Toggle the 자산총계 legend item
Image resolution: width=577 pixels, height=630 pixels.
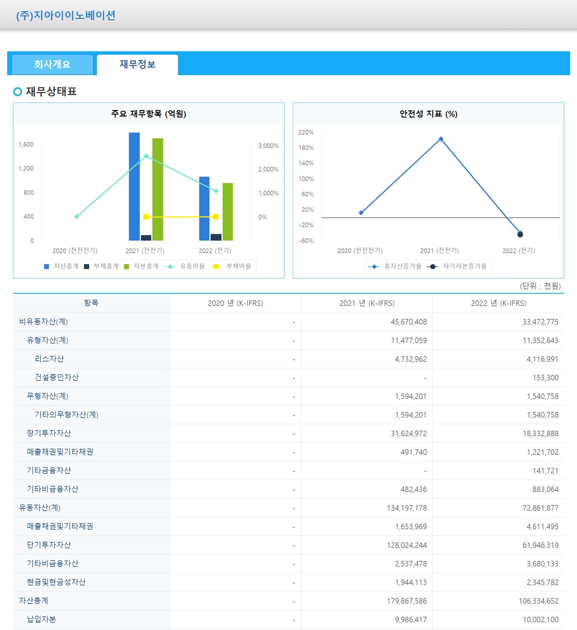pyautogui.click(x=61, y=266)
